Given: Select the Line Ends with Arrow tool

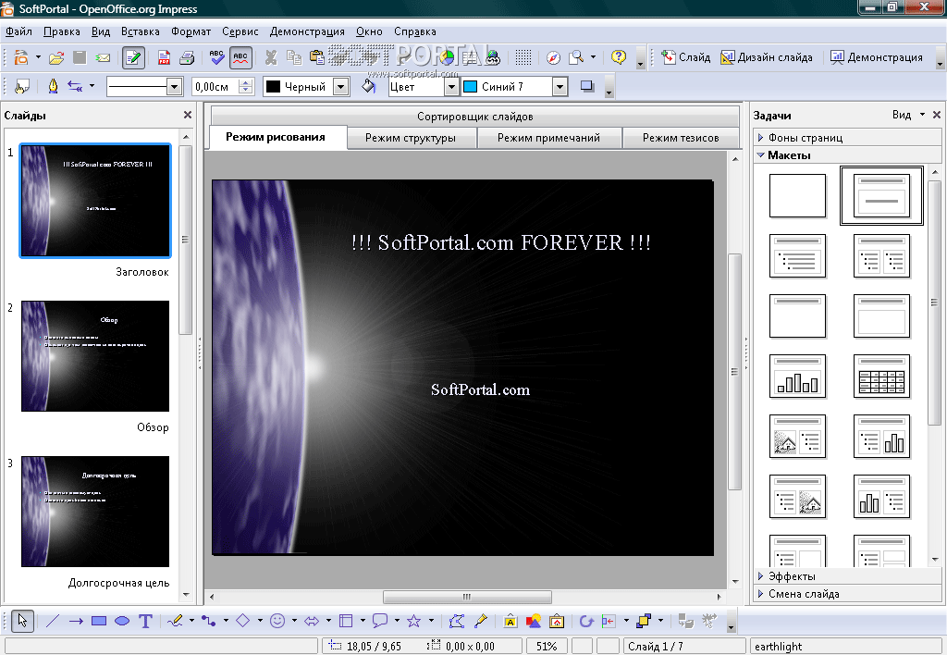Looking at the screenshot, I should coord(76,621).
